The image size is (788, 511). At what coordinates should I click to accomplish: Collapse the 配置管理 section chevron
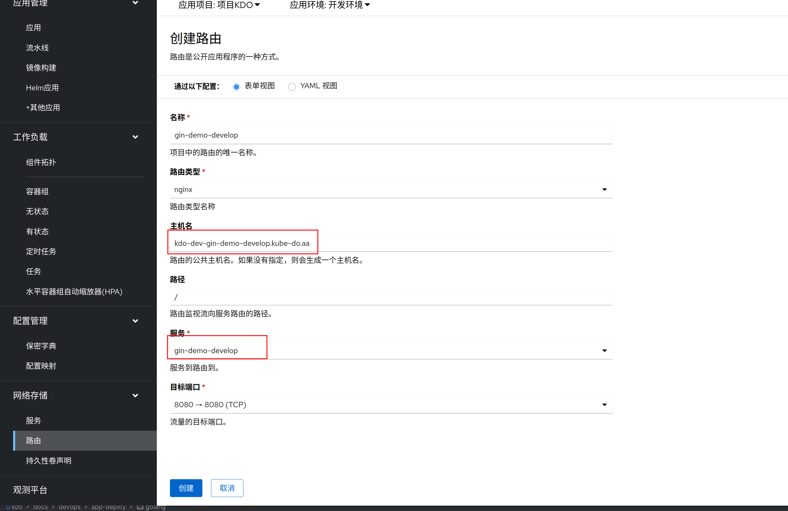135,321
